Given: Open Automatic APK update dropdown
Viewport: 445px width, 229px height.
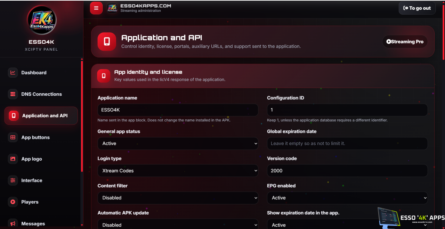Looking at the screenshot, I should [178, 224].
